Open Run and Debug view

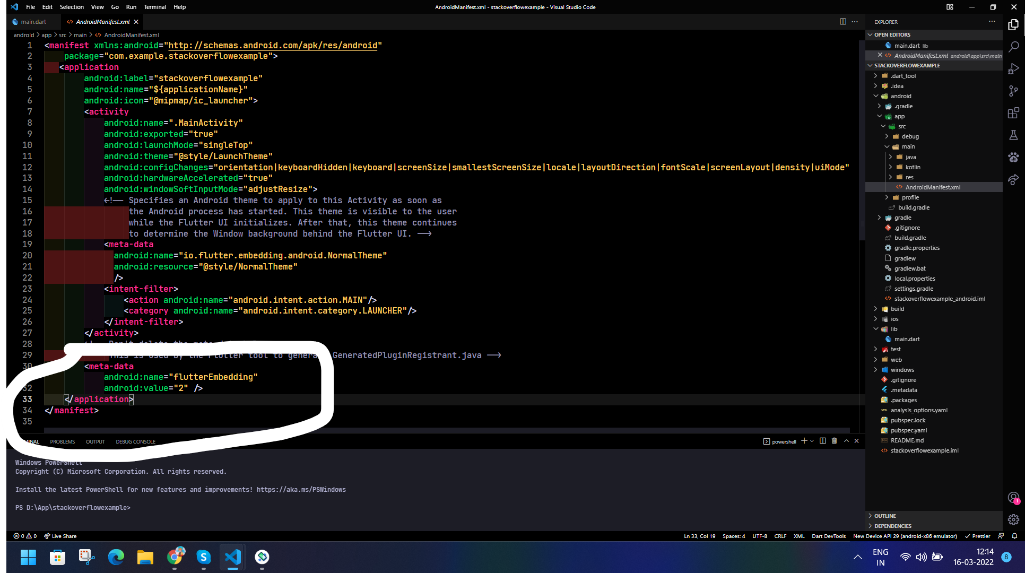click(1013, 69)
